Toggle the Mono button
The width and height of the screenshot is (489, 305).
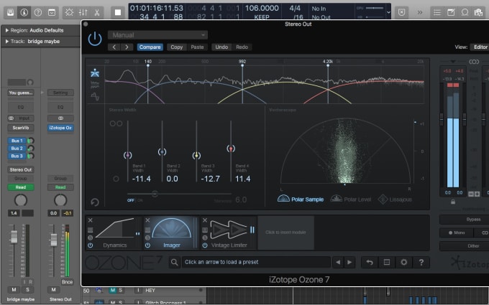(456, 233)
